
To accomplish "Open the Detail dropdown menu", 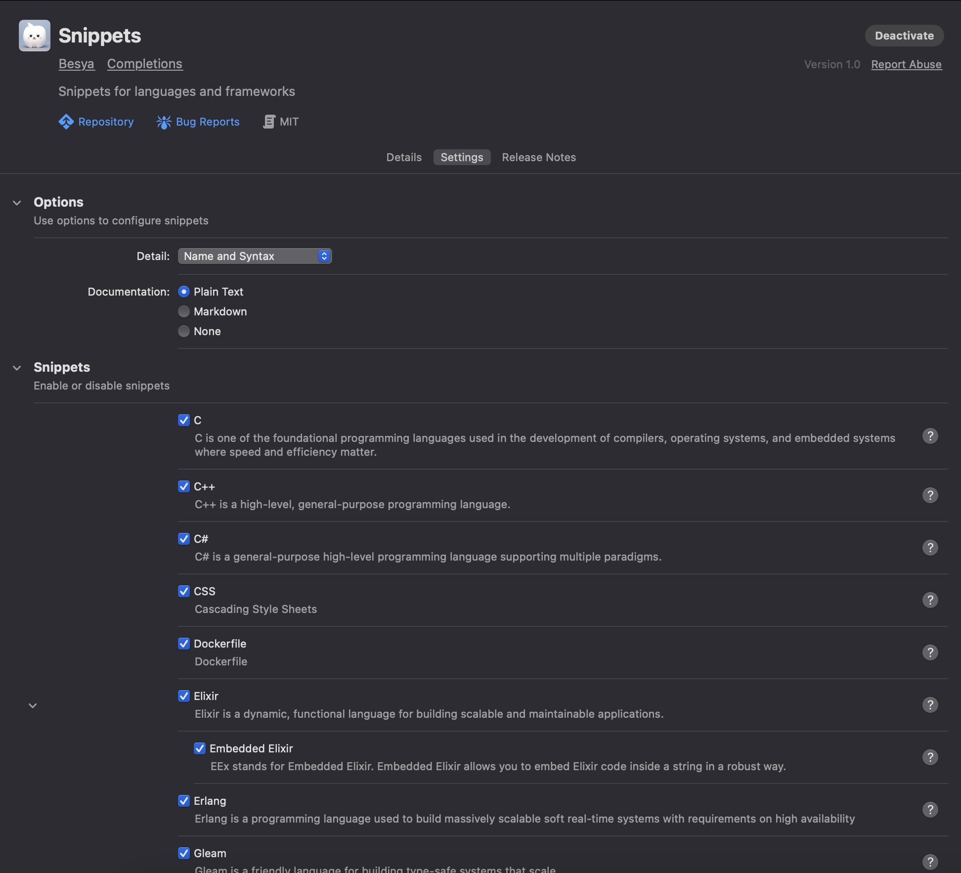I will (255, 256).
